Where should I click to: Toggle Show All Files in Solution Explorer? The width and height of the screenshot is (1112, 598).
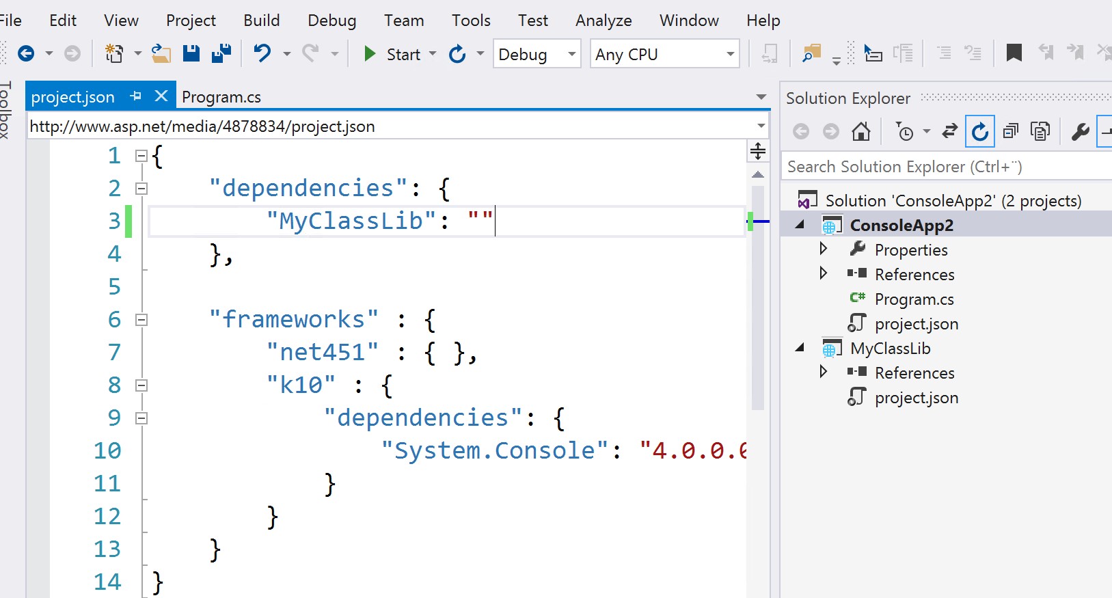pos(1040,131)
